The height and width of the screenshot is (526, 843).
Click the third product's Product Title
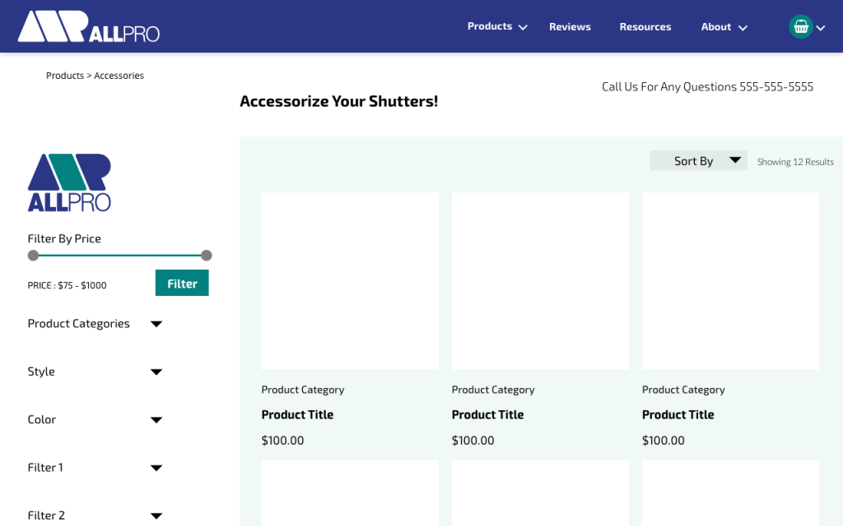678,415
